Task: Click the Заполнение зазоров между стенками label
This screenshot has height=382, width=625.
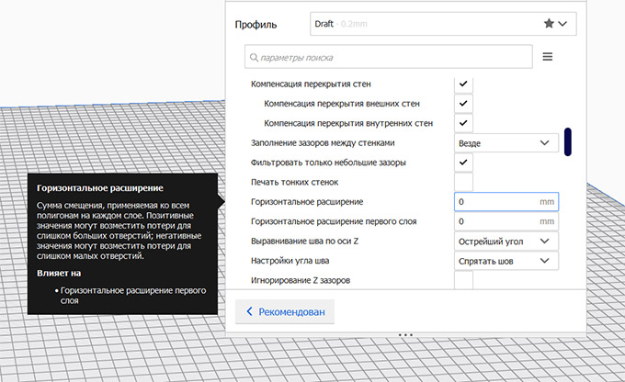Action: pyautogui.click(x=323, y=143)
